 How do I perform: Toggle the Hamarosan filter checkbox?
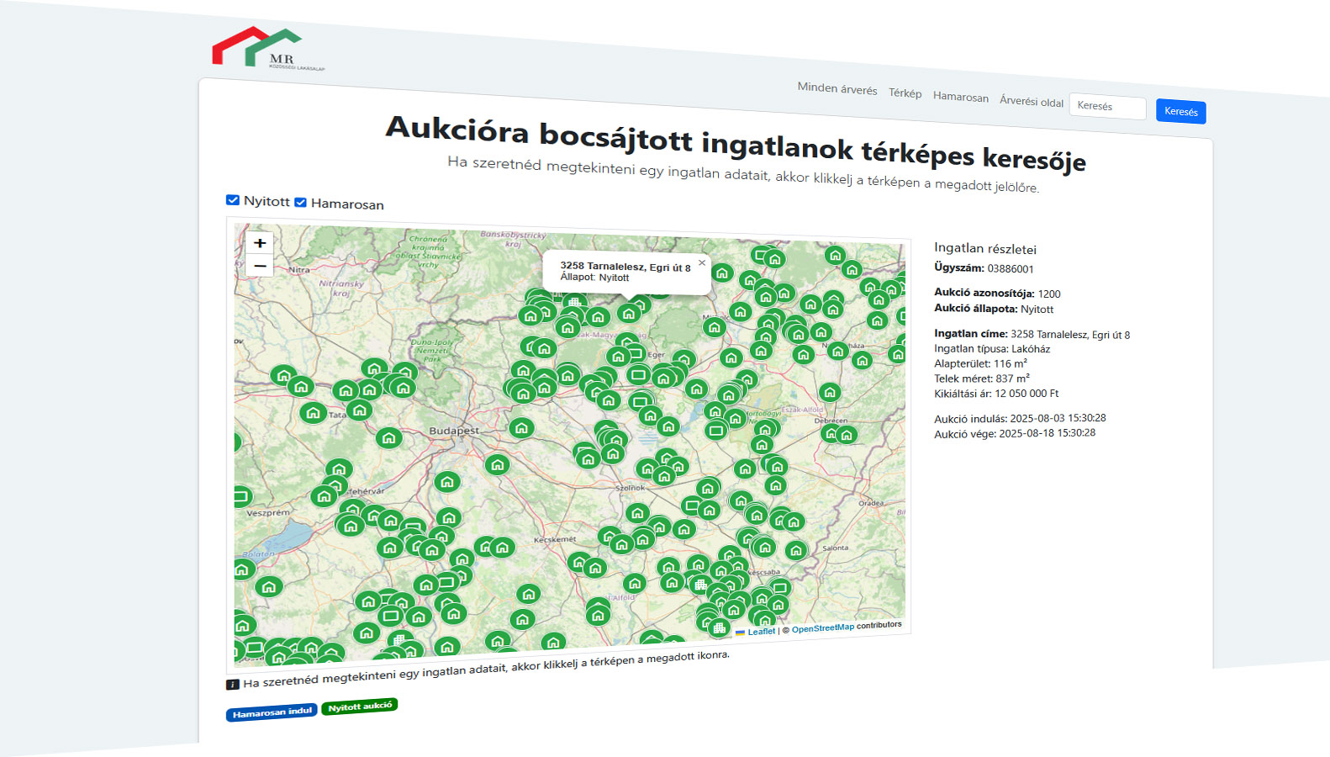click(300, 203)
